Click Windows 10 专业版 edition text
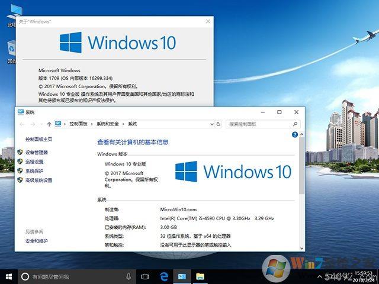This screenshot has height=284, width=379. pyautogui.click(x=125, y=164)
